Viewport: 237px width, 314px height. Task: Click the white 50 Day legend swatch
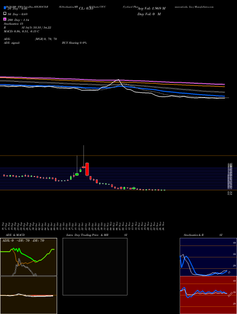click(x=5, y=14)
